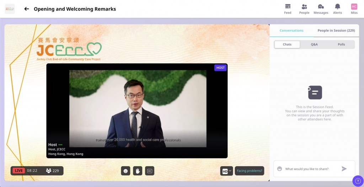Raise hand using the hand icon

138,171
